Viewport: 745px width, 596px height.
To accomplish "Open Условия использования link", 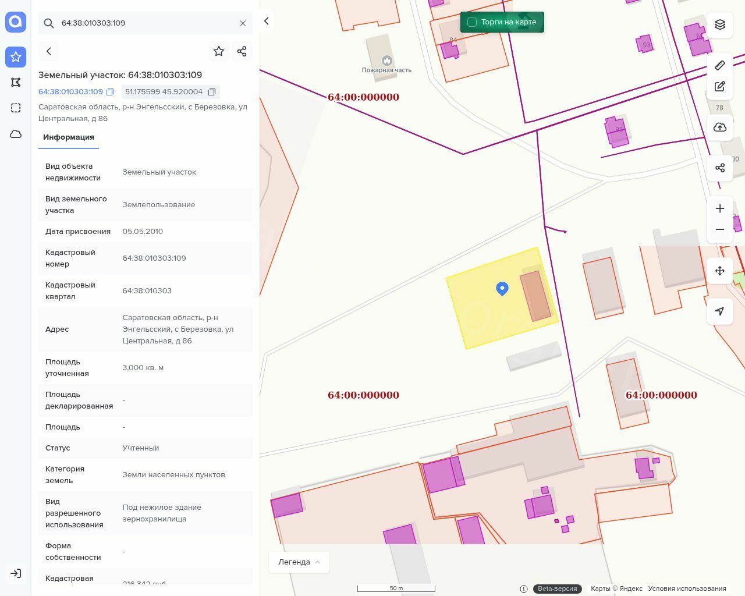I will coord(687,588).
